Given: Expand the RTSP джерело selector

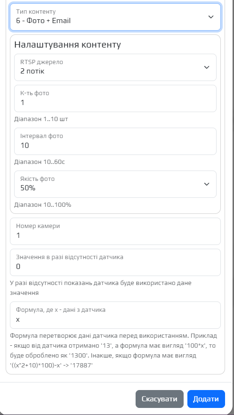Looking at the screenshot, I should [115, 67].
